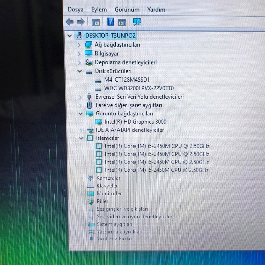
Task: Click the IDE ATA/ATAPI controller icon
Action: pos(90,130)
